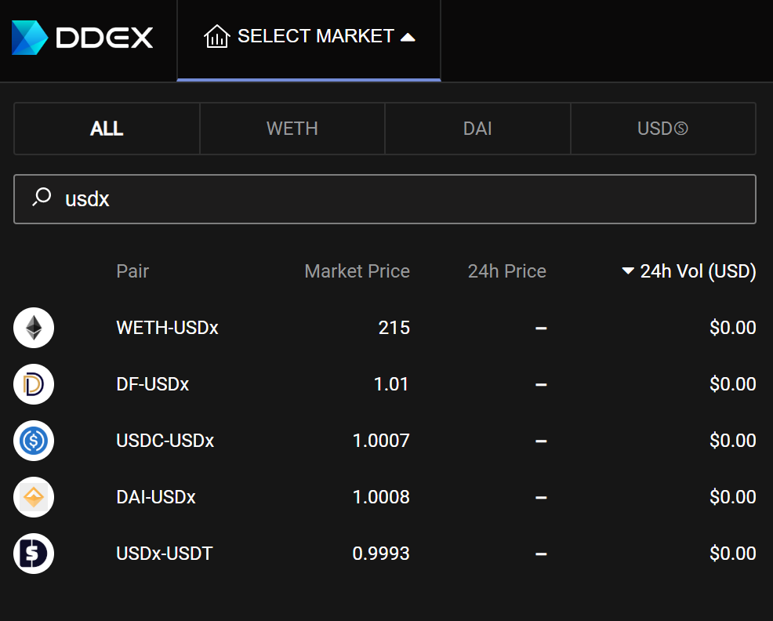This screenshot has height=621, width=773.
Task: Sort by Pair column header
Action: tap(132, 271)
